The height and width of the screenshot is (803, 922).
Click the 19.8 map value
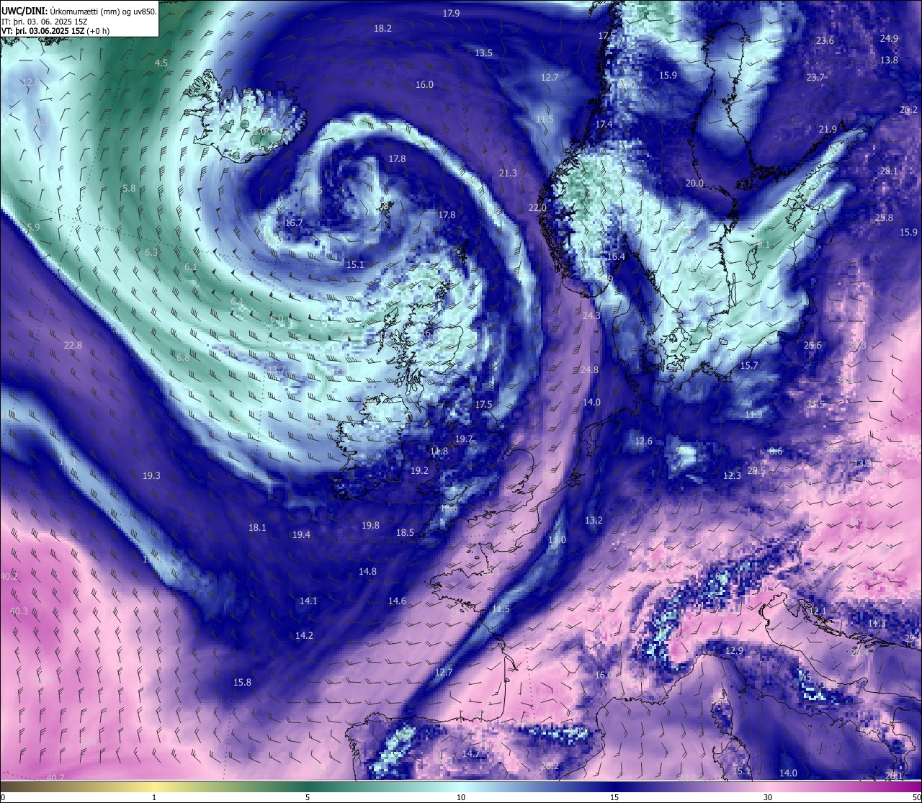[x=370, y=526]
